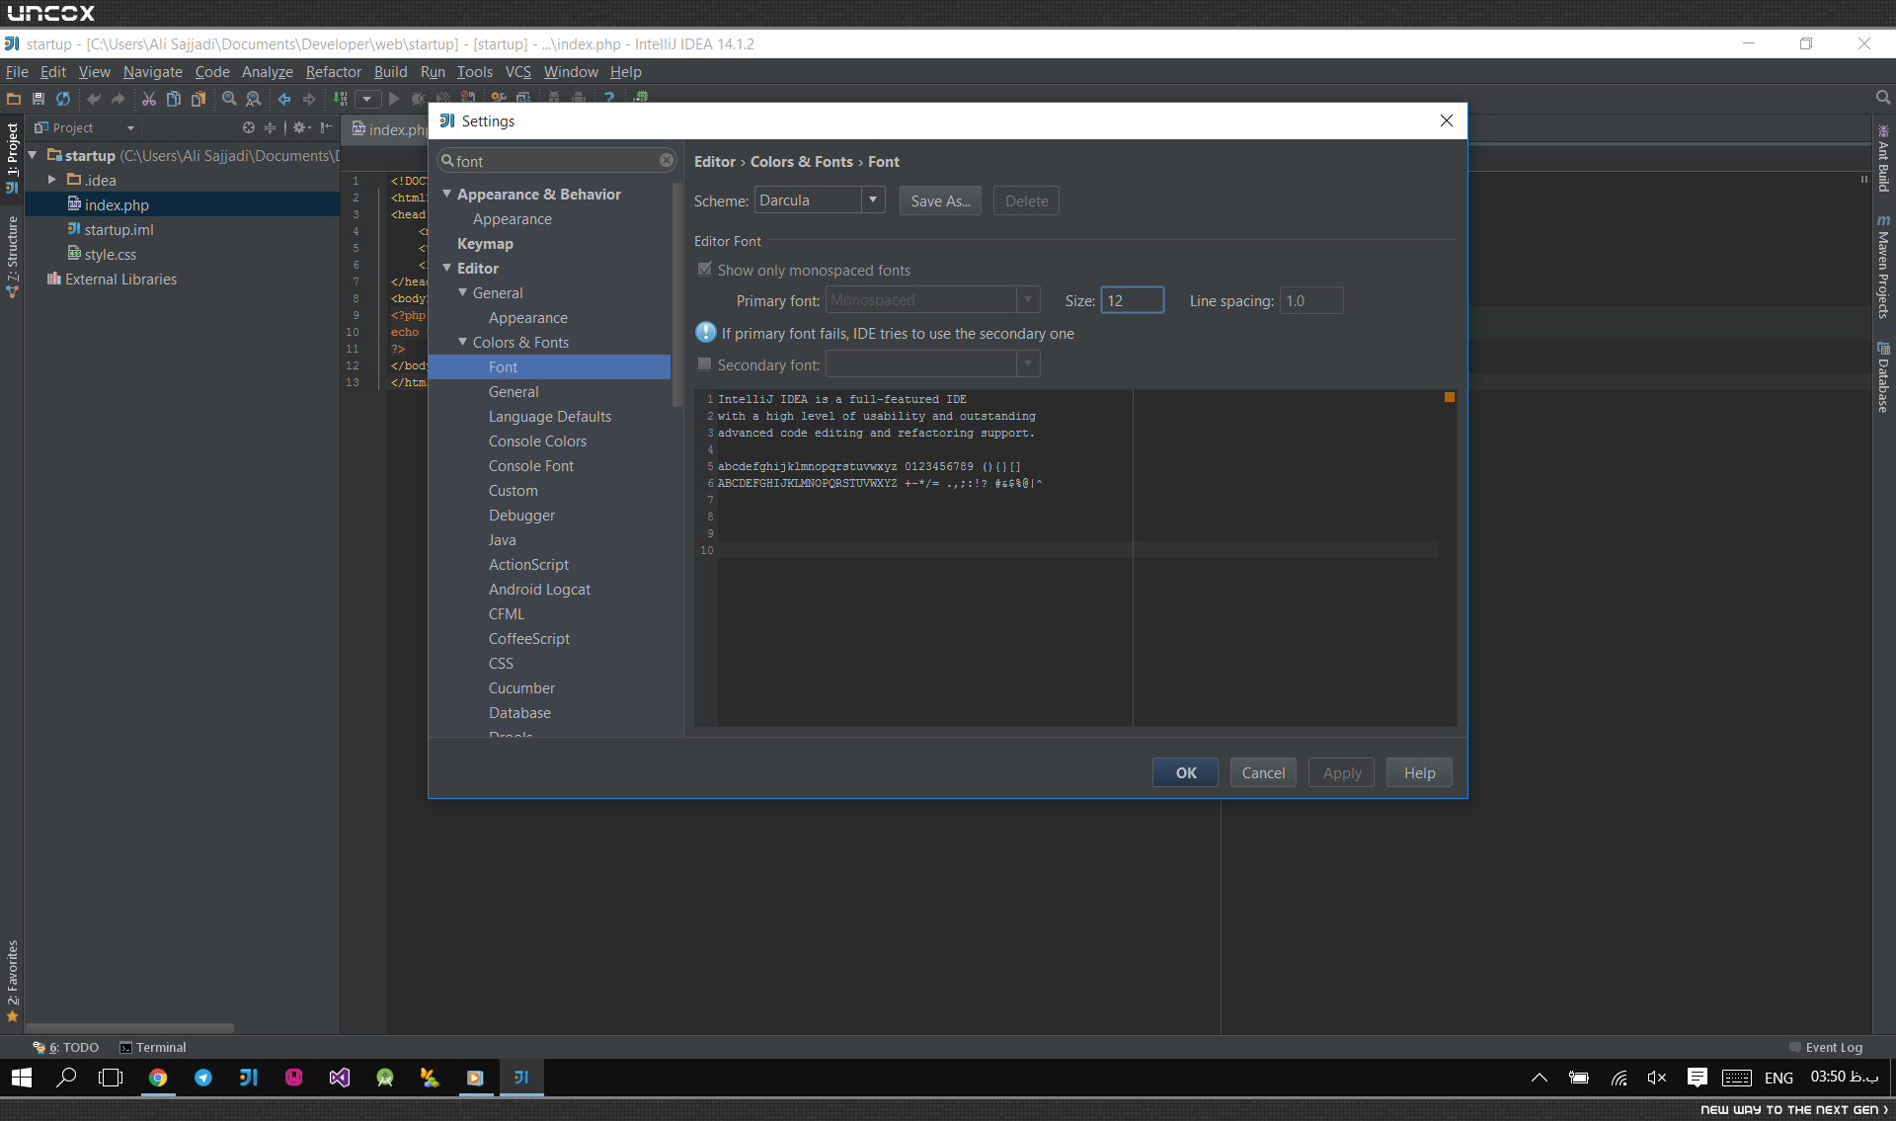Click the Replace toolbar icon
1896x1121 pixels.
(254, 99)
